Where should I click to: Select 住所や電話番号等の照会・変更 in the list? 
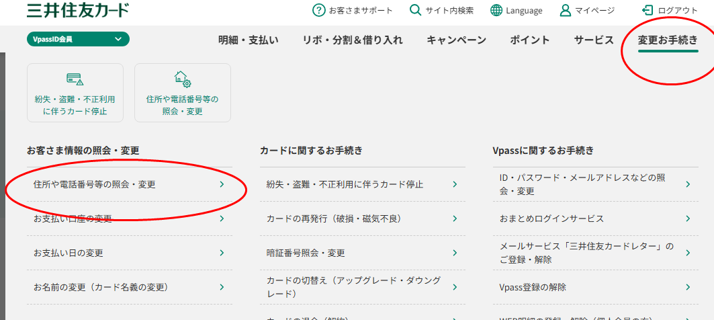tap(130, 184)
